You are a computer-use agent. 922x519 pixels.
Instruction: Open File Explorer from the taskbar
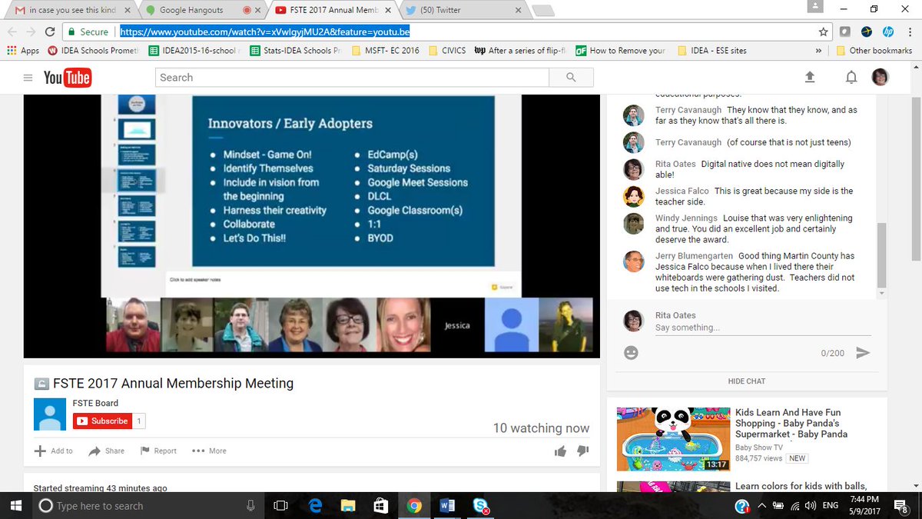pos(348,505)
